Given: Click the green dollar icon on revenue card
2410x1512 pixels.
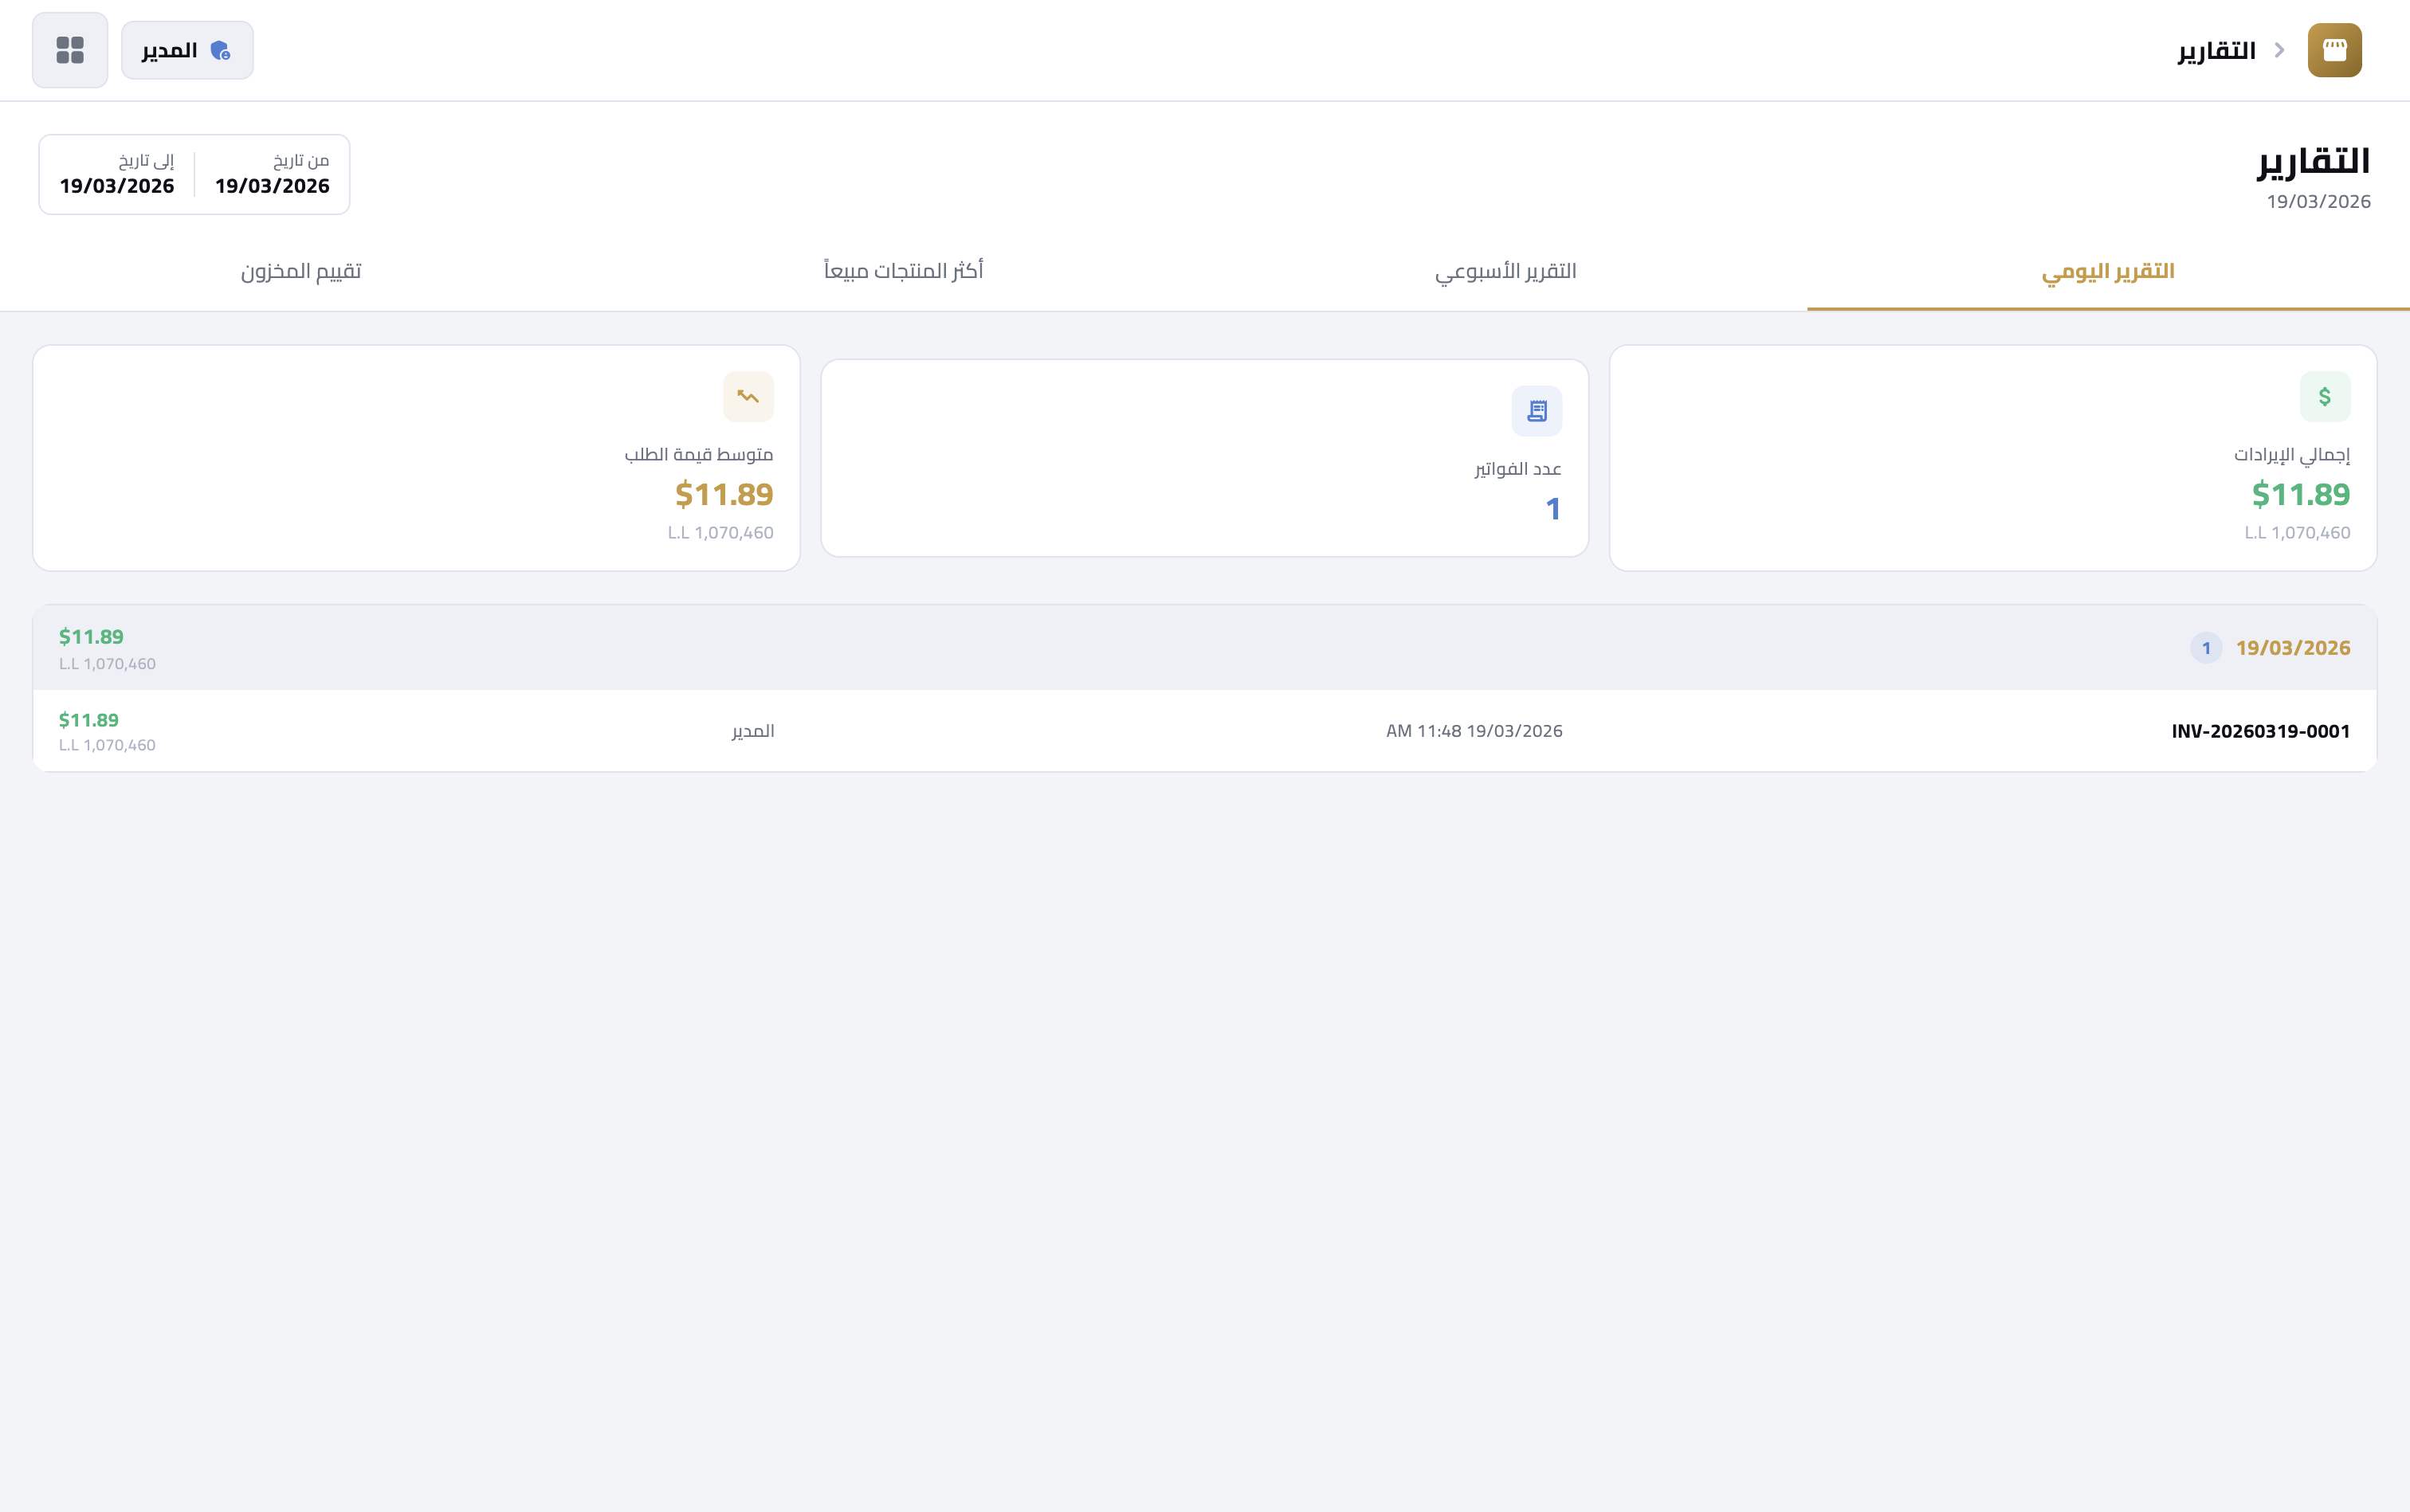Looking at the screenshot, I should (x=2323, y=396).
